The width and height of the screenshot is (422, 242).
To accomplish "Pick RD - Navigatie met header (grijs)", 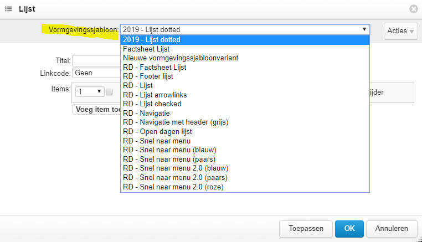I will 245,122.
